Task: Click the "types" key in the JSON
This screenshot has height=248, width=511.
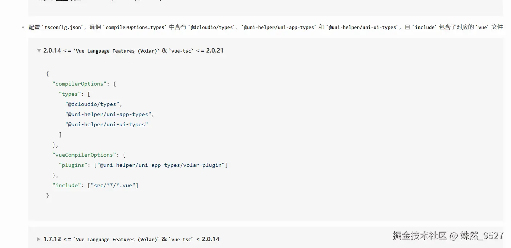Action: 70,94
